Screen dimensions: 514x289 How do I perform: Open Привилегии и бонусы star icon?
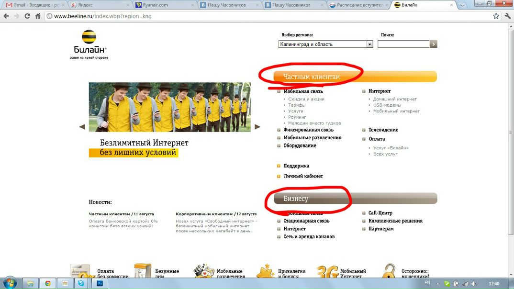265,271
